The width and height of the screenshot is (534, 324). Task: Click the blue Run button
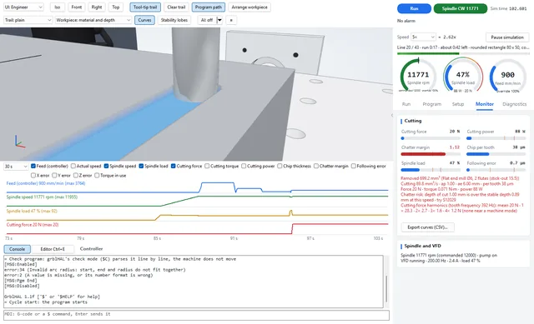[x=414, y=8]
